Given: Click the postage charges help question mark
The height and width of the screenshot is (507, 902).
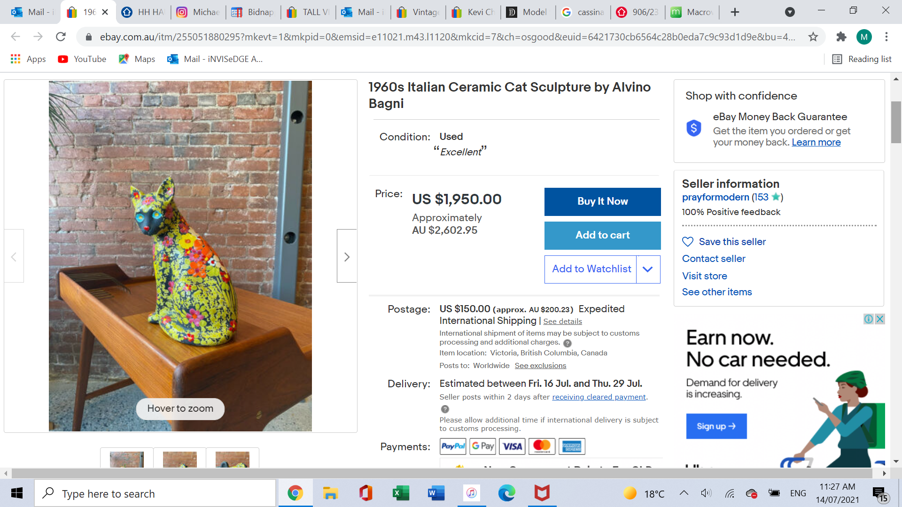Looking at the screenshot, I should (568, 343).
